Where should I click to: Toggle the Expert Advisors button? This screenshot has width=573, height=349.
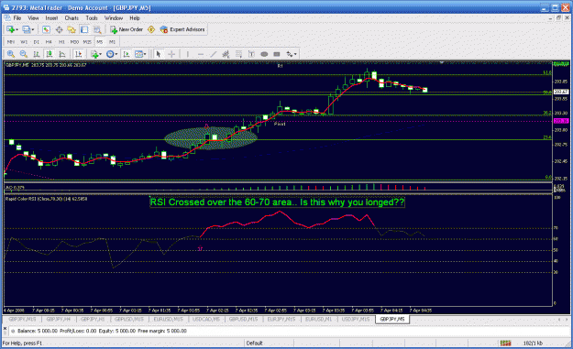tap(182, 29)
